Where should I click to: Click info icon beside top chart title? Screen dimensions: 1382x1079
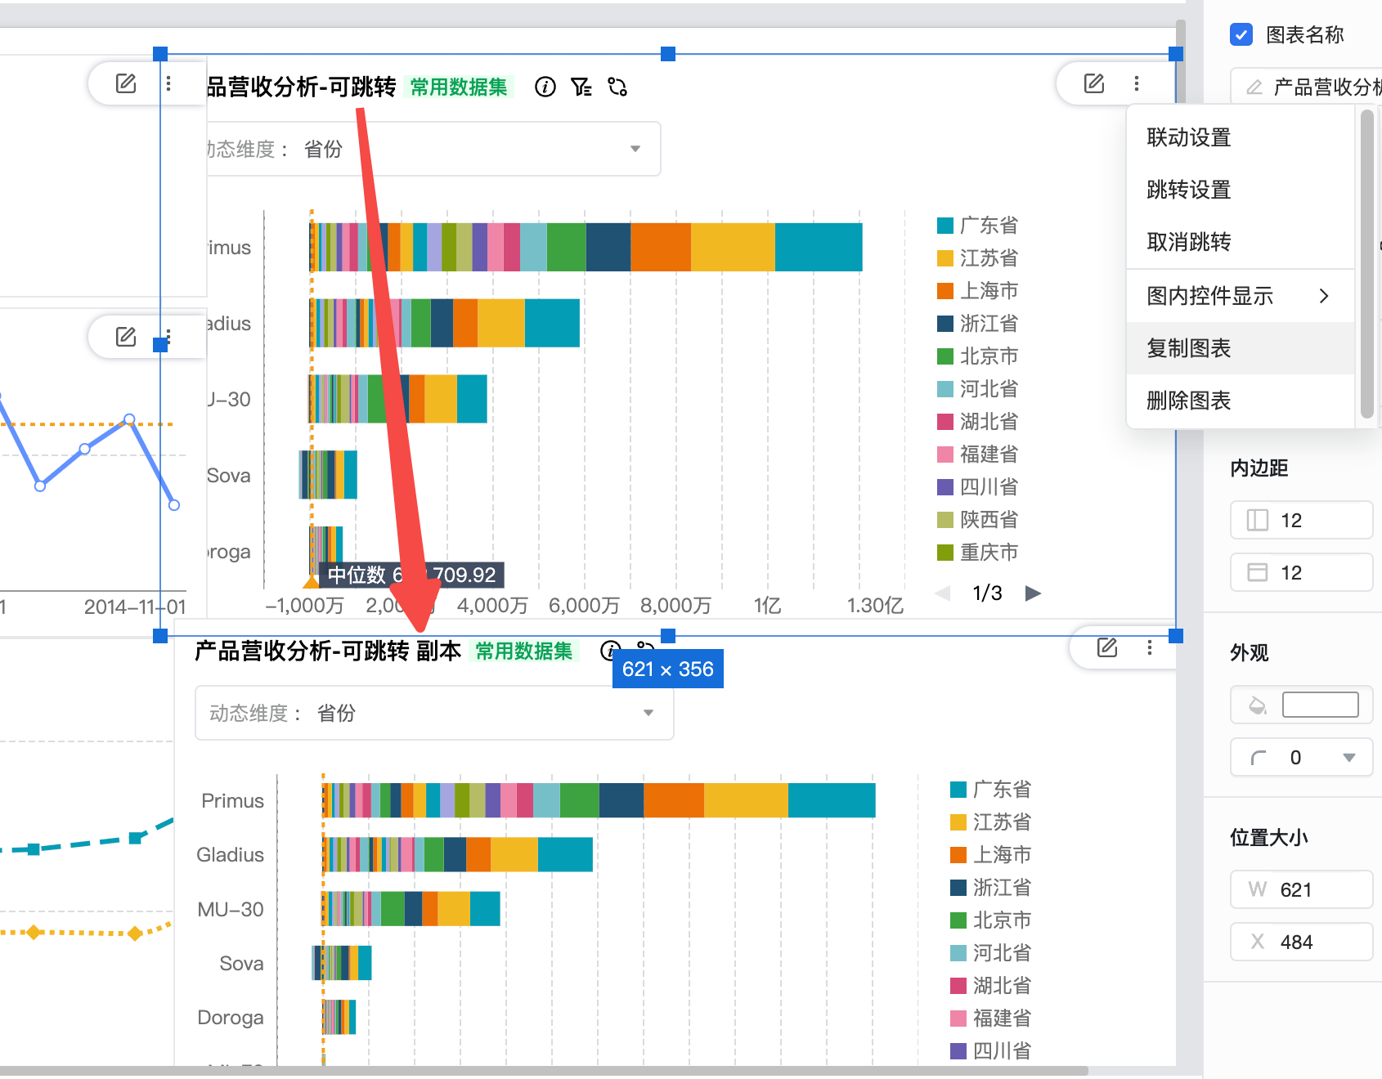tap(545, 87)
